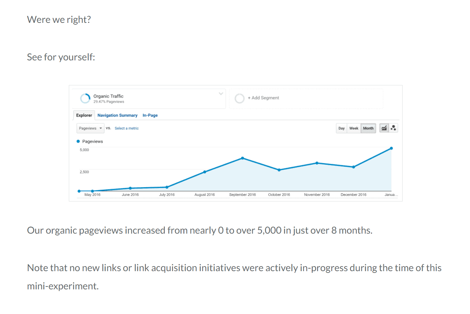
Task: Click the 29.47% Pageviews progress ring
Action: pos(85,98)
